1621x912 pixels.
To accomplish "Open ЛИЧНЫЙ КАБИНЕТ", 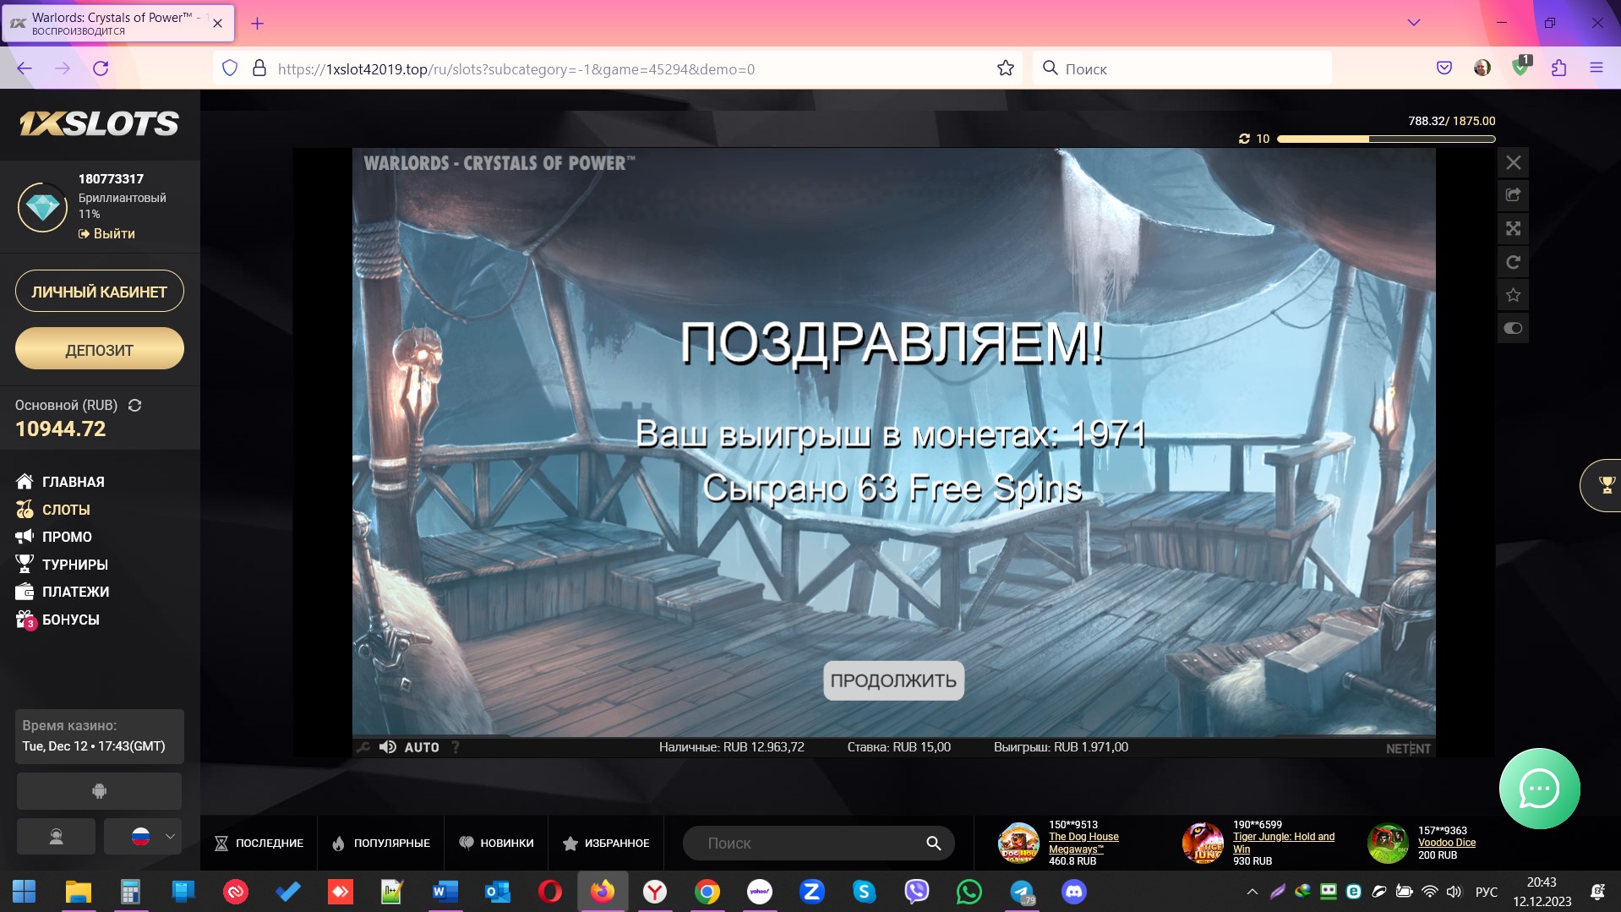I will pyautogui.click(x=100, y=292).
